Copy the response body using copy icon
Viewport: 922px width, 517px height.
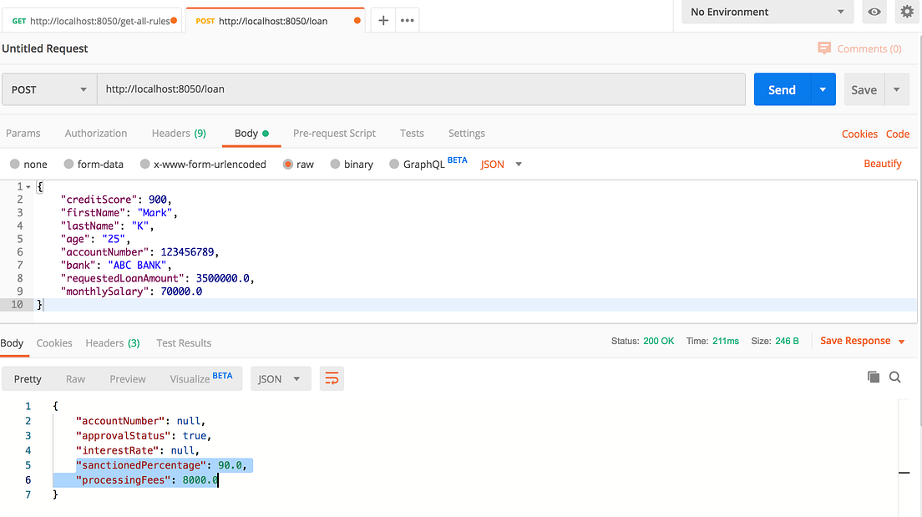pyautogui.click(x=874, y=377)
